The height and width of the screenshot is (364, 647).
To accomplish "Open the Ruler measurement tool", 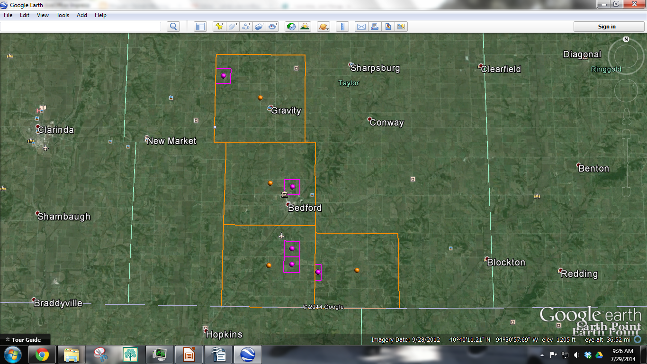I will (x=342, y=27).
